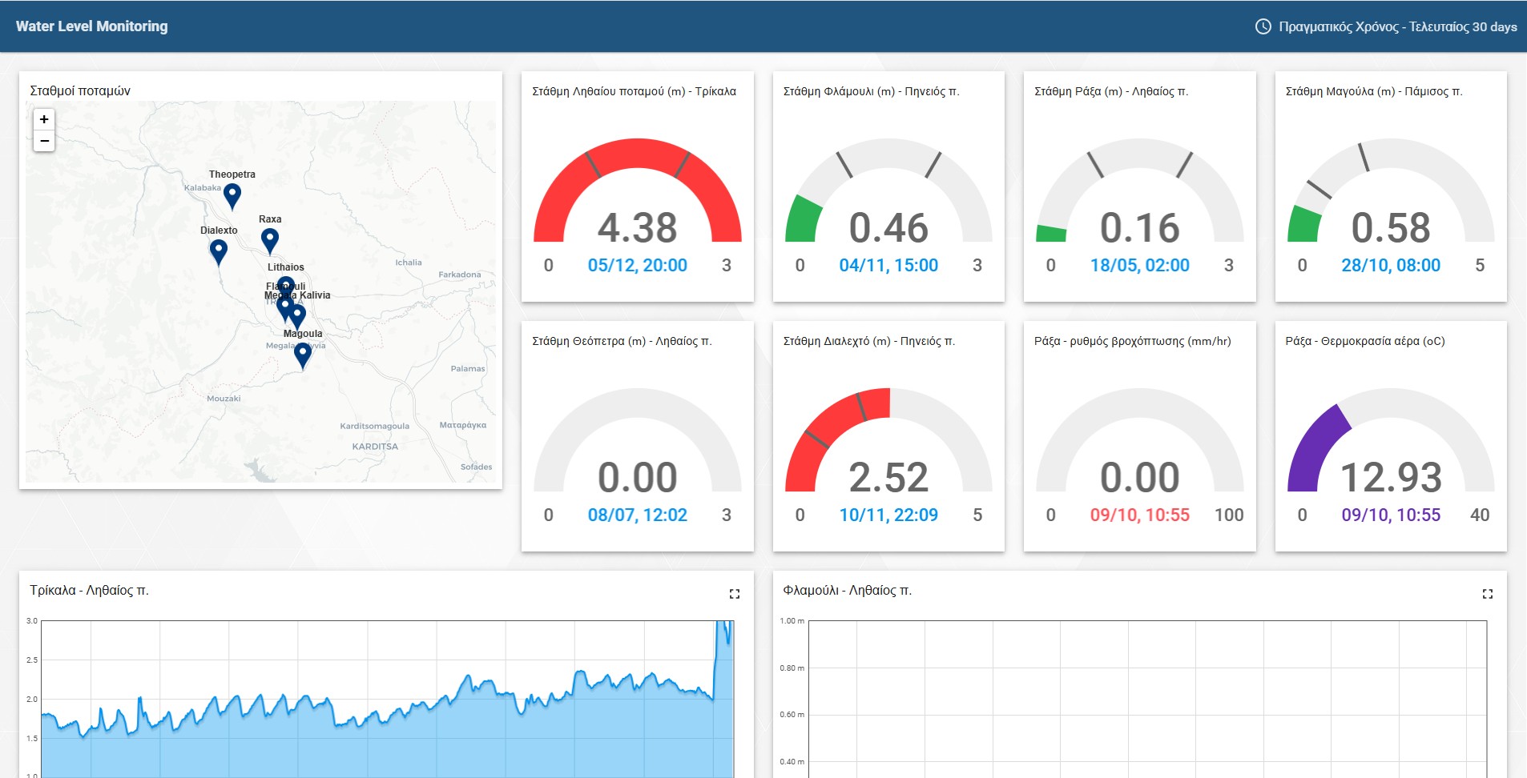Select the Raxa station map pin
The image size is (1527, 778).
tap(270, 239)
